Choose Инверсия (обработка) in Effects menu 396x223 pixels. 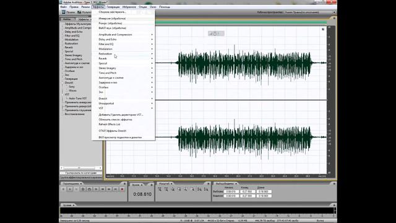coord(123,19)
